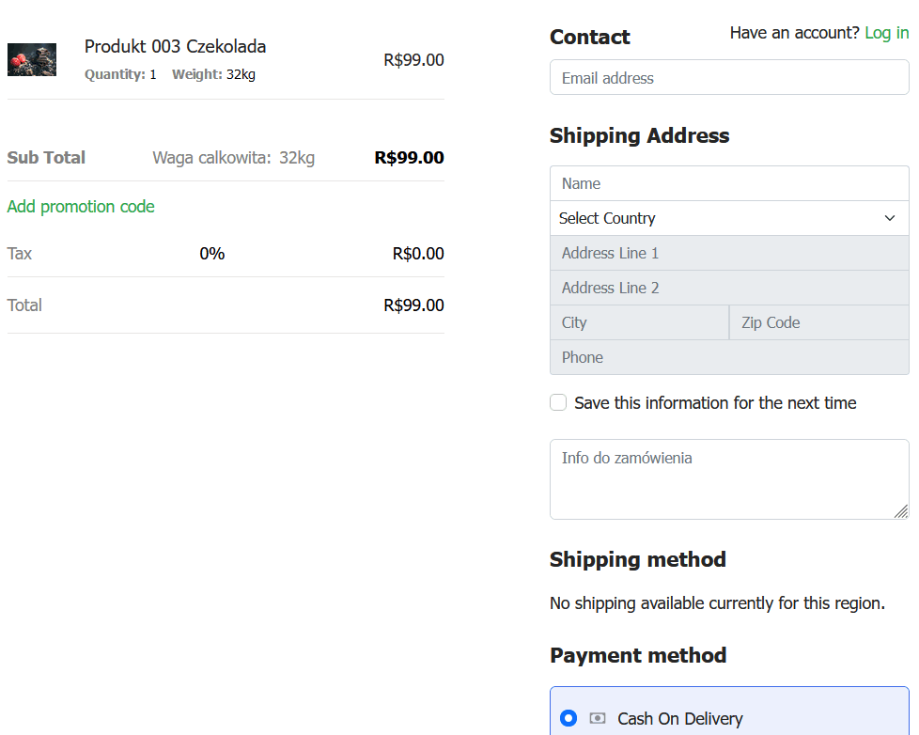Image resolution: width=919 pixels, height=735 pixels.
Task: Click the Produkt 003 Czekolada product thumbnail
Action: coord(32,59)
